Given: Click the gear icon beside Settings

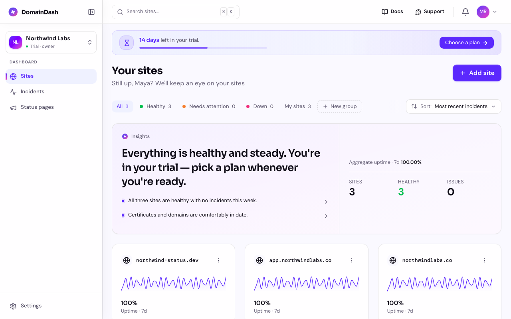Looking at the screenshot, I should pyautogui.click(x=13, y=306).
